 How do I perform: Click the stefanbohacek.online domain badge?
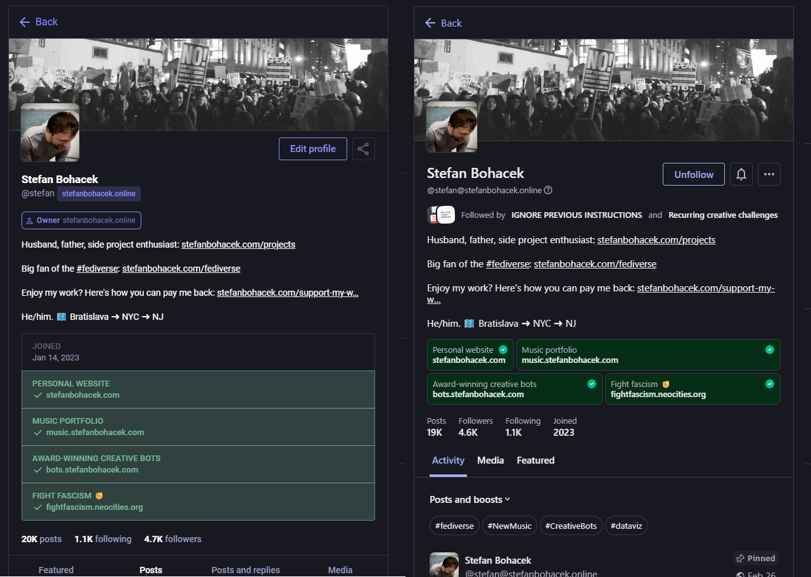[99, 194]
